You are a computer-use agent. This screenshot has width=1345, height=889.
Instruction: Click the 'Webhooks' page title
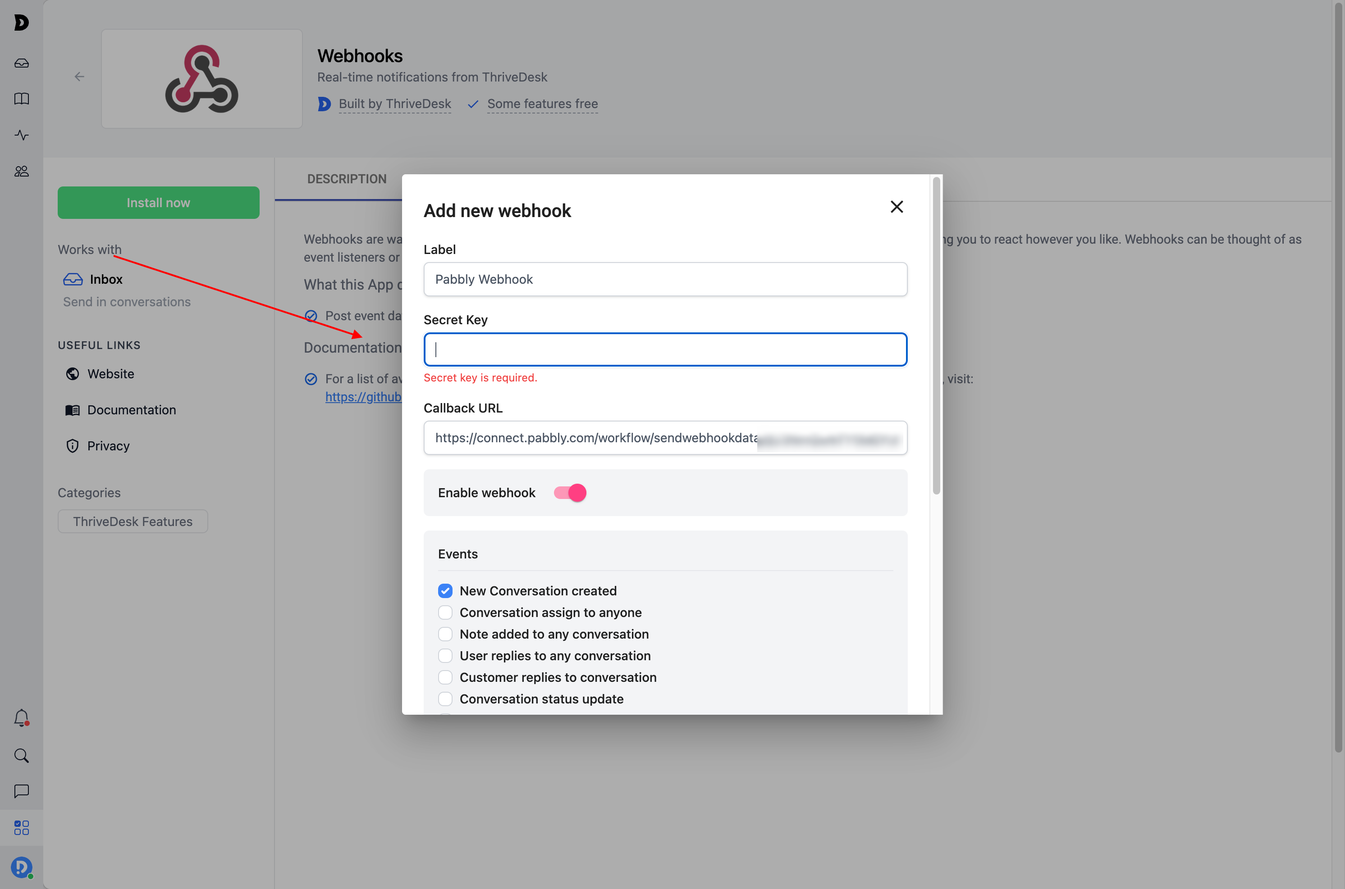tap(360, 55)
